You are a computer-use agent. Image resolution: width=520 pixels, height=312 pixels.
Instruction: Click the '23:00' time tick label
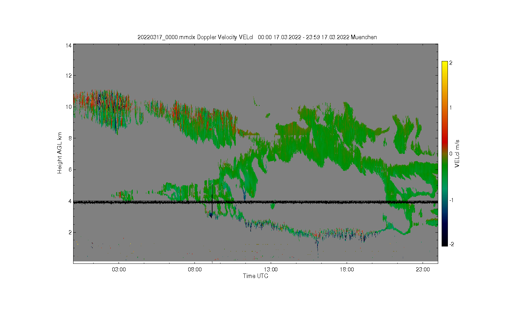click(423, 269)
